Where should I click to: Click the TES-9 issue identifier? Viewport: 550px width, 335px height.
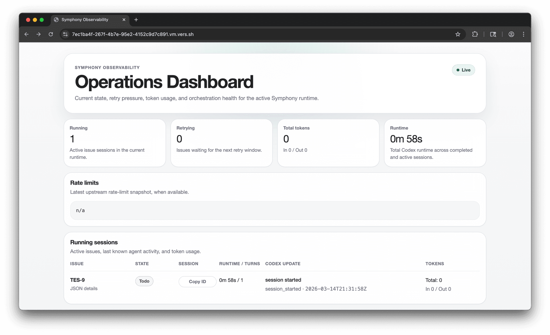point(77,280)
